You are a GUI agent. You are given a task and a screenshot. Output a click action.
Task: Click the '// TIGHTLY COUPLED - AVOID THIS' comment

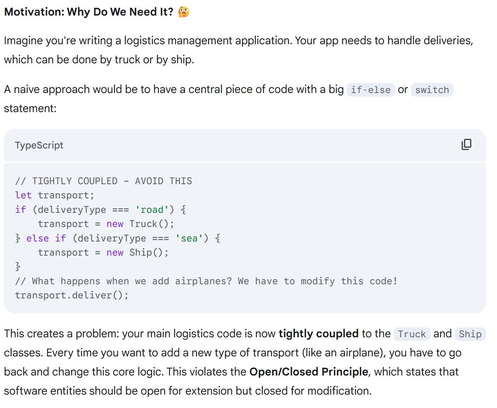103,181
